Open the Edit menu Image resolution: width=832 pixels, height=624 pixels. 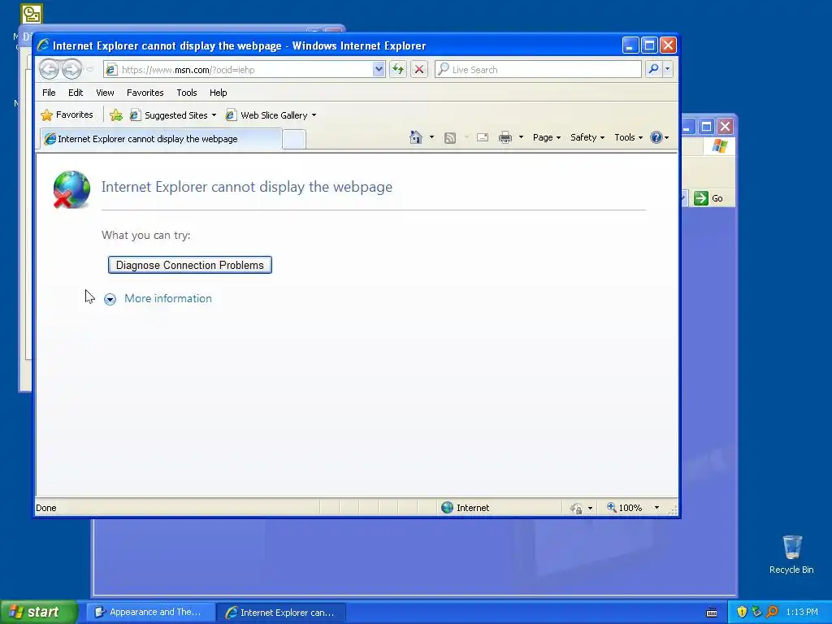pyautogui.click(x=76, y=93)
